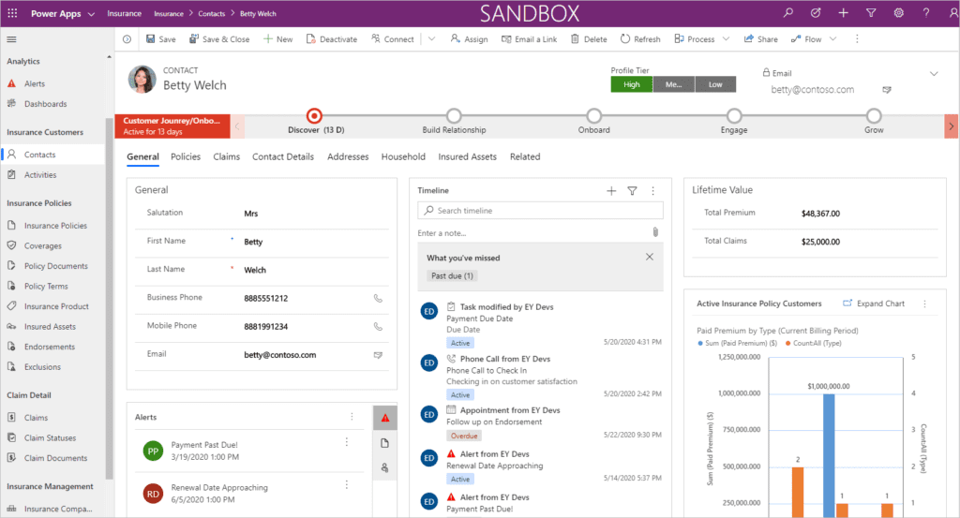Open search via the magnifier icon in header

(x=788, y=13)
